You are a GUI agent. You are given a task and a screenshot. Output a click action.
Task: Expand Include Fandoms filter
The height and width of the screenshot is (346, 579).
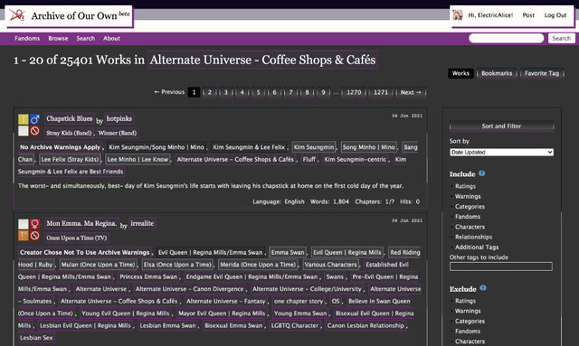click(x=467, y=217)
